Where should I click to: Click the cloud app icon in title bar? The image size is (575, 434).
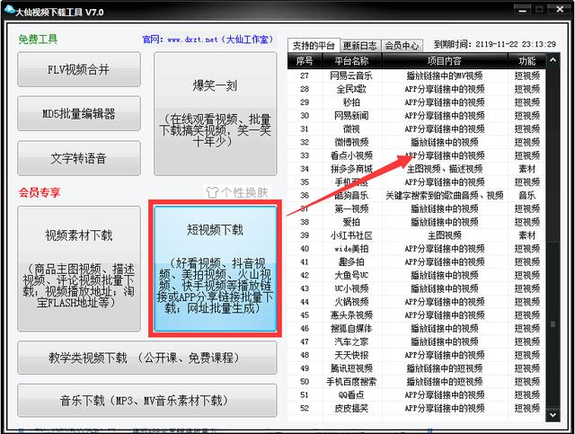tap(9, 10)
